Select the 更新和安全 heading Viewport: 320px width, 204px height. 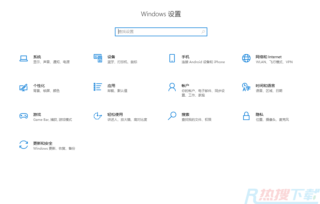43,143
